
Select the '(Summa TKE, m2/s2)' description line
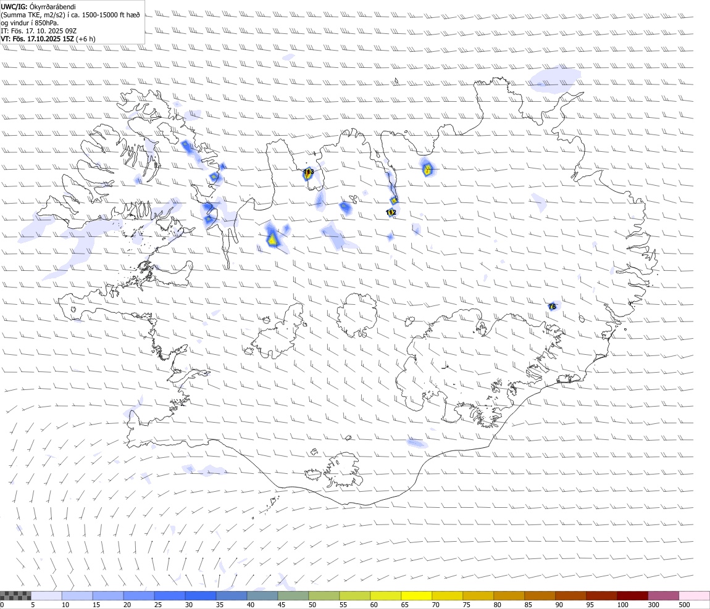[70, 15]
